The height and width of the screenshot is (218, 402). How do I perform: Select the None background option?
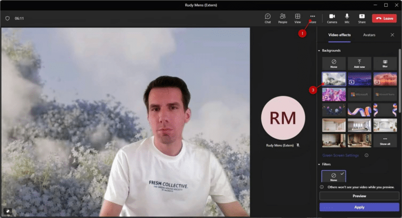[x=334, y=64]
